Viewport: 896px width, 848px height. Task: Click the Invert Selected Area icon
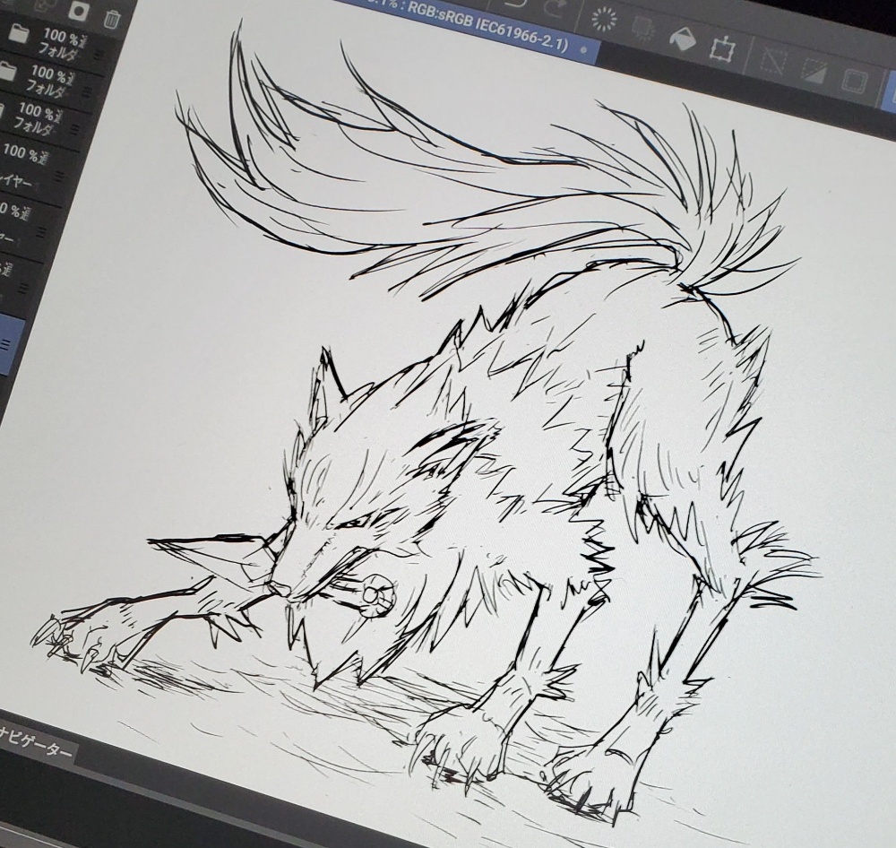pyautogui.click(x=814, y=72)
